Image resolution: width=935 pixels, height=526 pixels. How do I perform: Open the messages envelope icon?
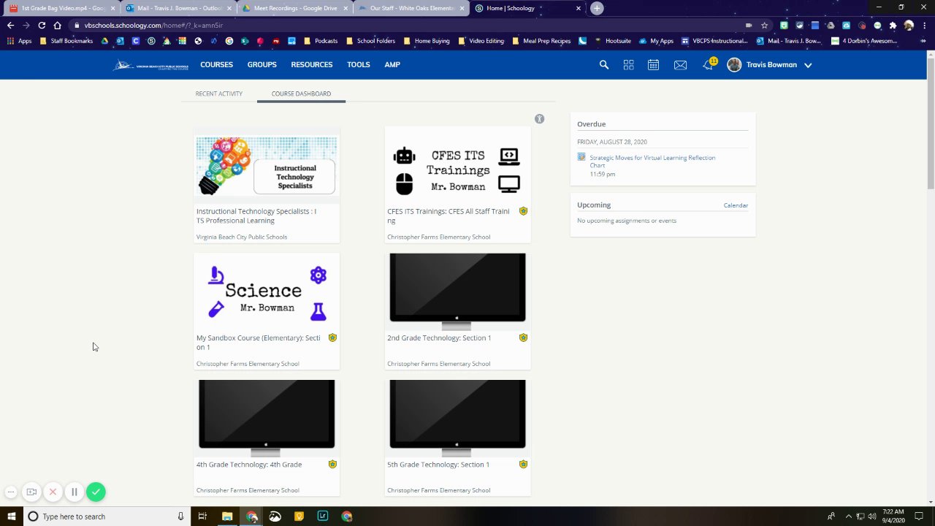click(x=680, y=65)
